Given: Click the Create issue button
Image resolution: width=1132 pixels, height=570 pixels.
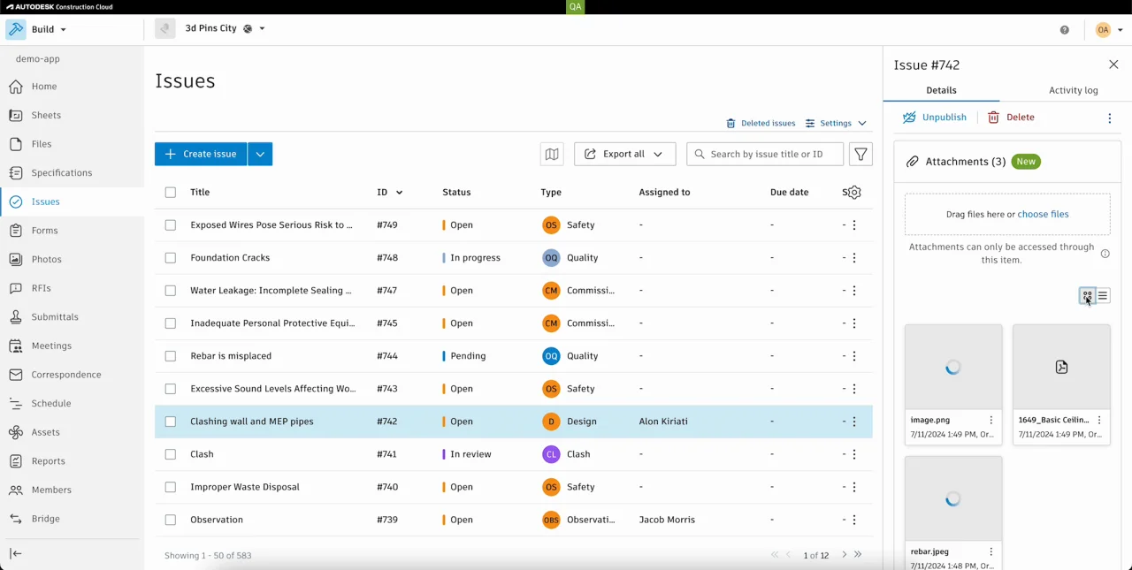Looking at the screenshot, I should point(201,154).
